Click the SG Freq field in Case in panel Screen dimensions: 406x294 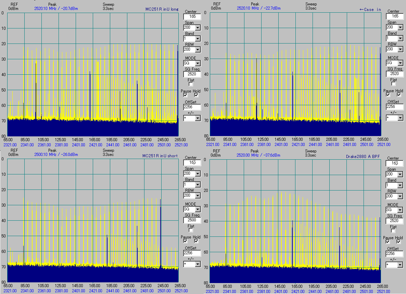click(394, 74)
